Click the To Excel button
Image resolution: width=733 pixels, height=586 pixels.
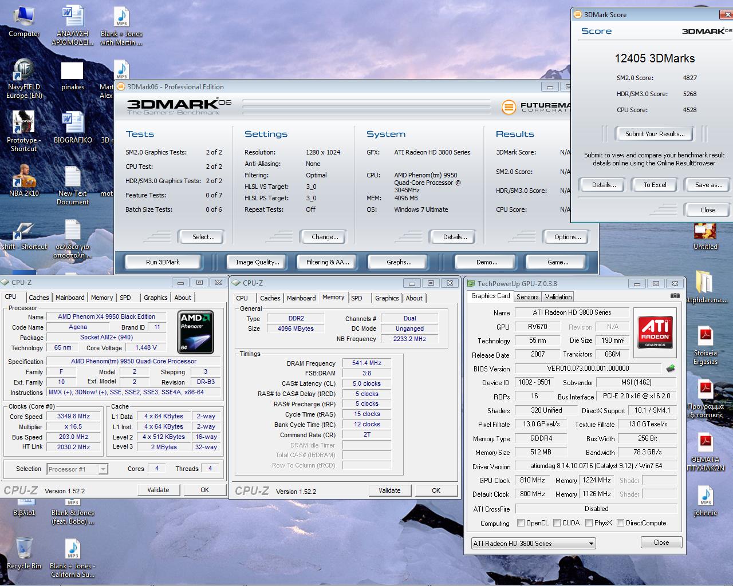click(x=655, y=185)
